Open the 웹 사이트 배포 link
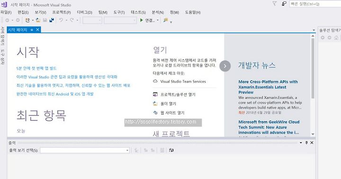 click(73, 85)
